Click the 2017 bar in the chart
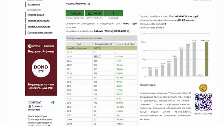The height and width of the screenshot is (126, 224). point(150,73)
